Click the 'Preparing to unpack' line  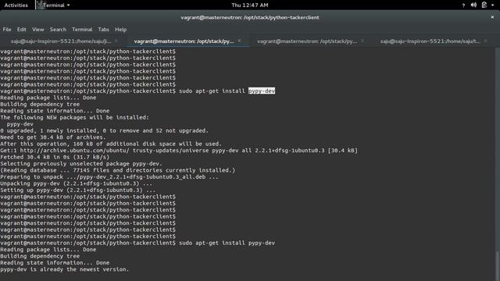pyautogui.click(x=109, y=177)
